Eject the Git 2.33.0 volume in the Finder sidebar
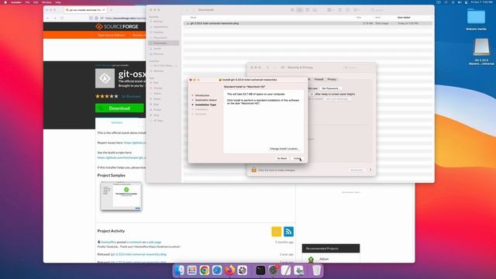496x279 pixels. pyautogui.click(x=176, y=66)
